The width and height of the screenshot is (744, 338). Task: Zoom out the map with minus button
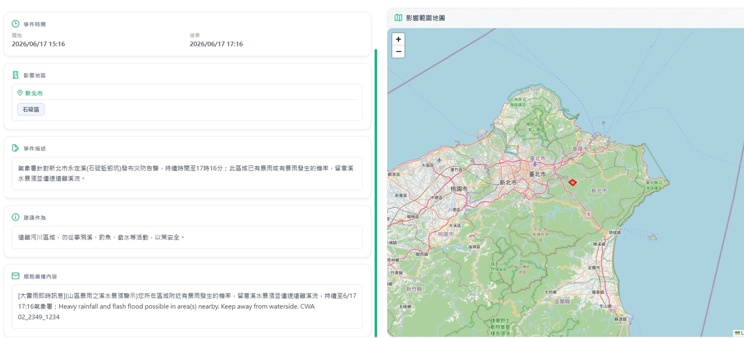pyautogui.click(x=398, y=52)
